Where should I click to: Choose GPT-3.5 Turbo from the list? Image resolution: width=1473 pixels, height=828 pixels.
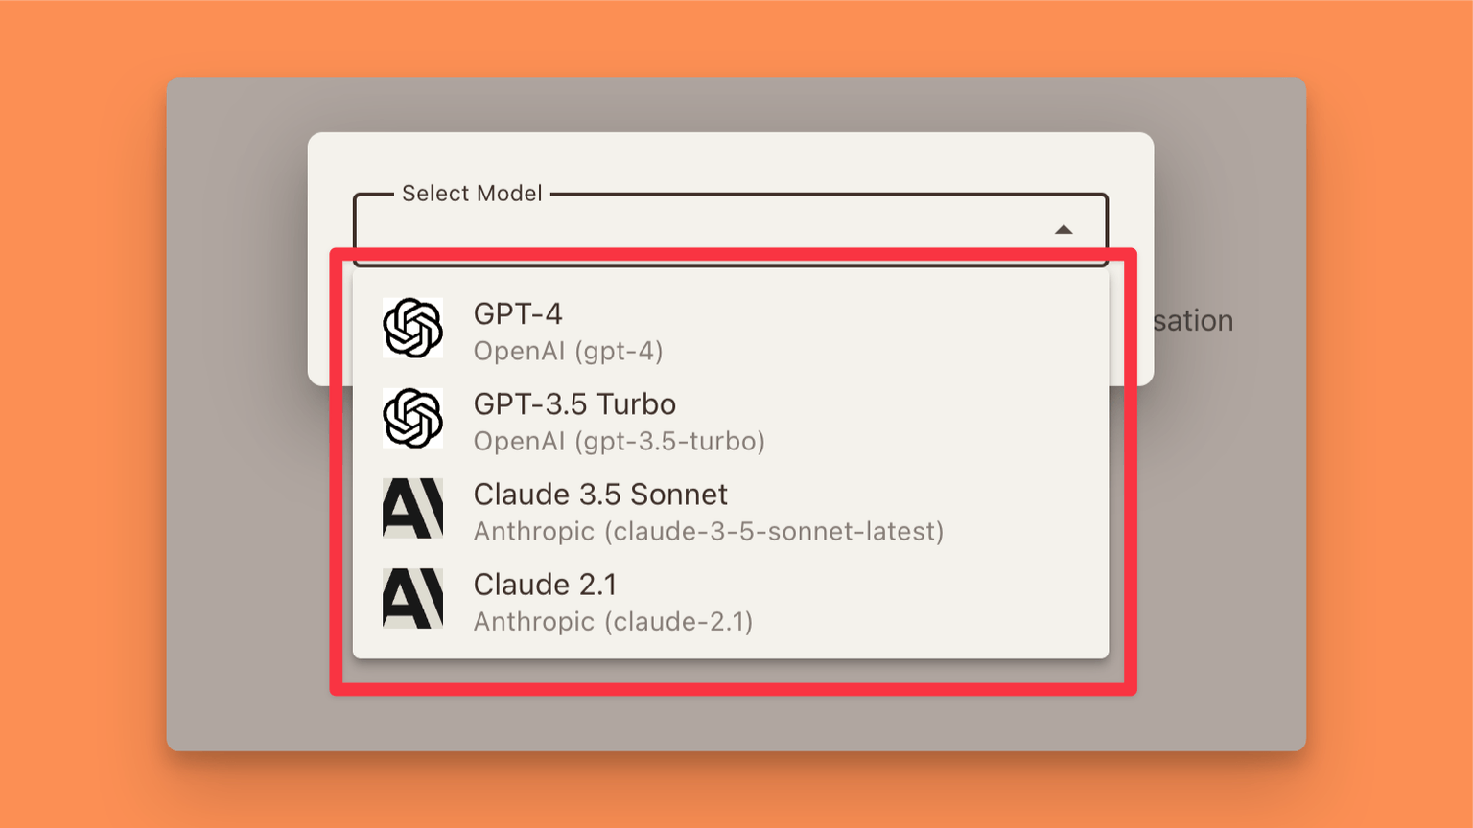pos(574,404)
